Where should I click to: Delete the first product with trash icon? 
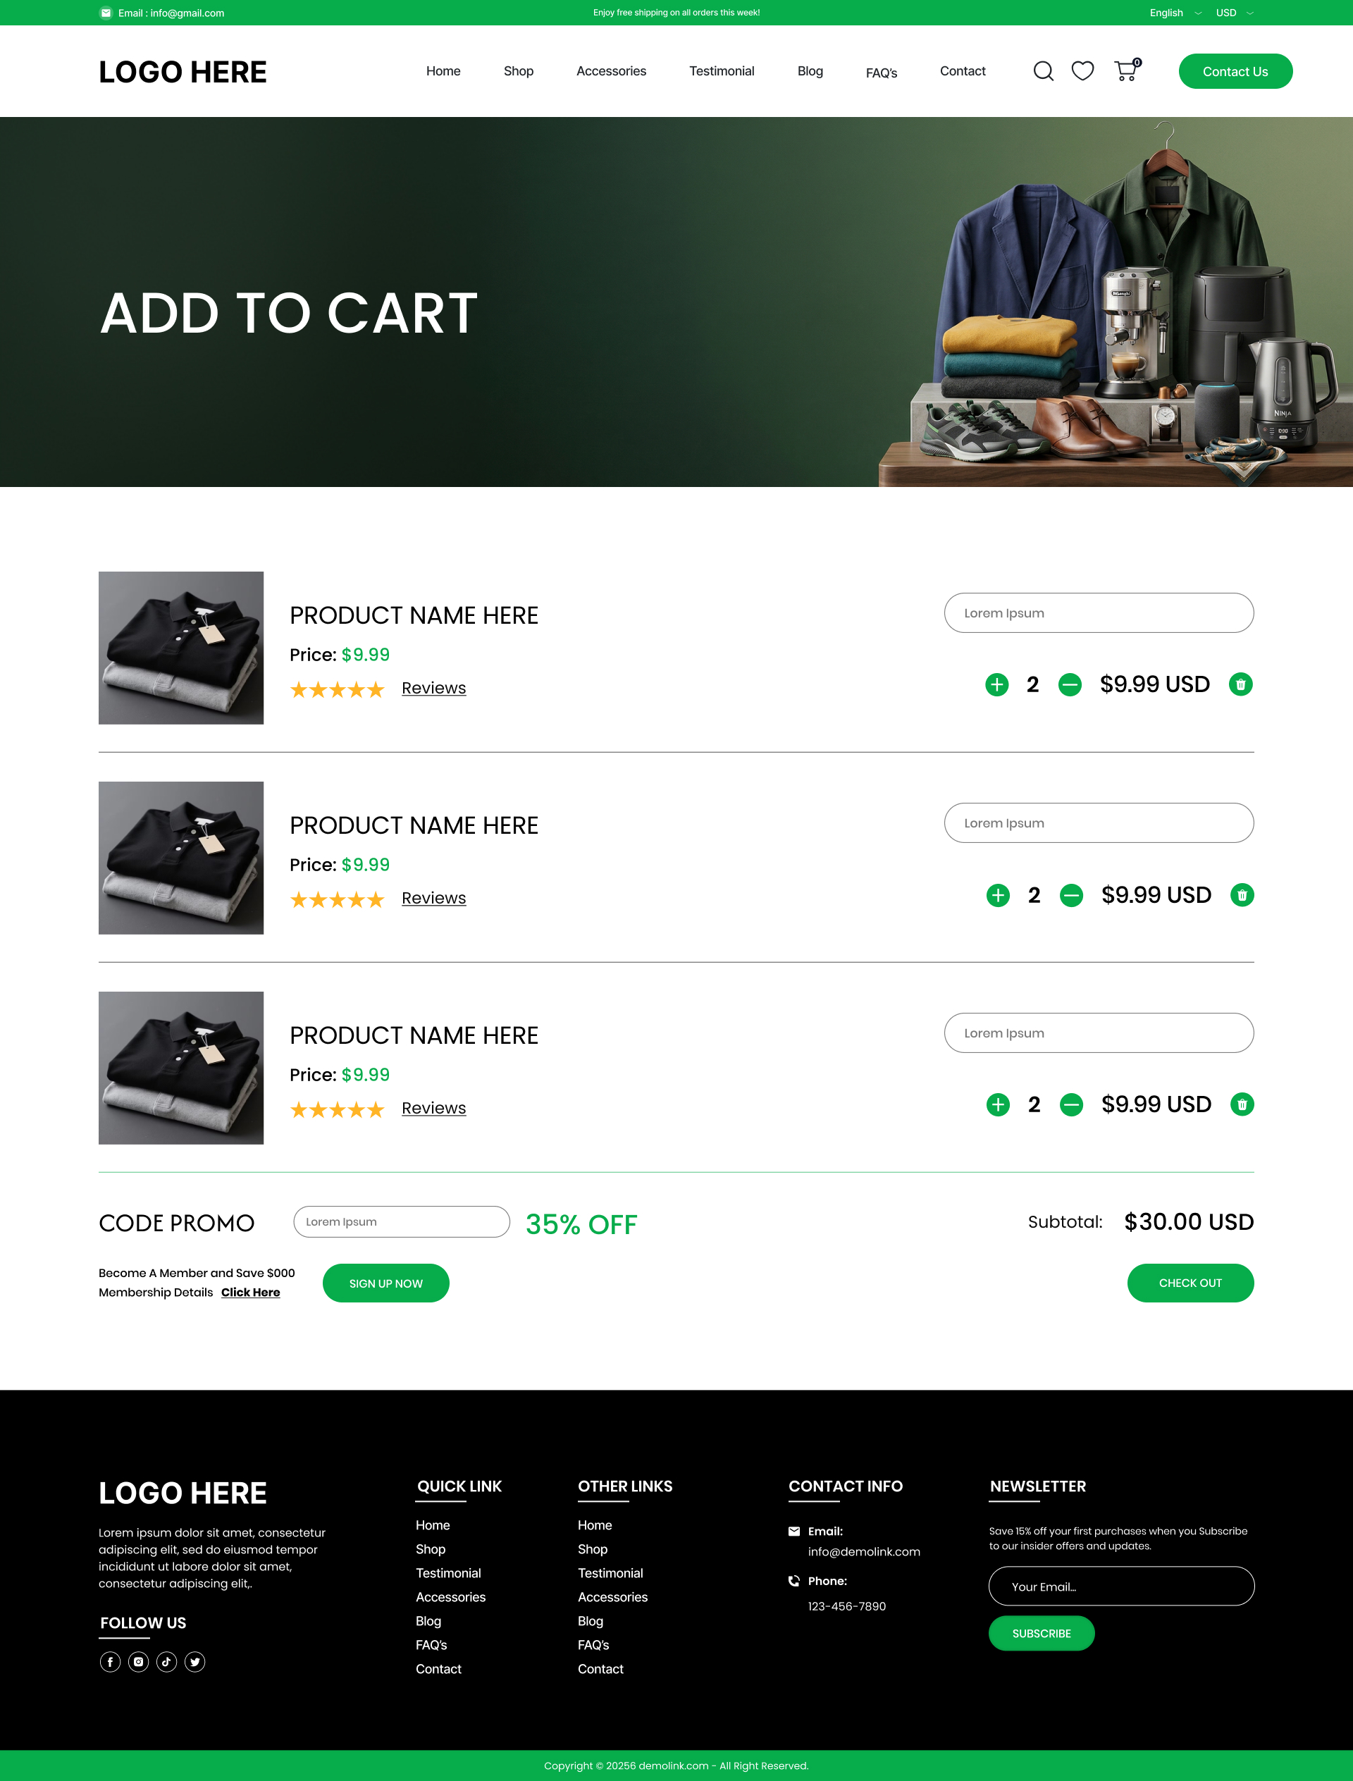[1240, 684]
